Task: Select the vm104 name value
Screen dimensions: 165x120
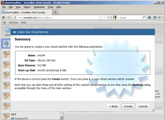Action: [41, 55]
